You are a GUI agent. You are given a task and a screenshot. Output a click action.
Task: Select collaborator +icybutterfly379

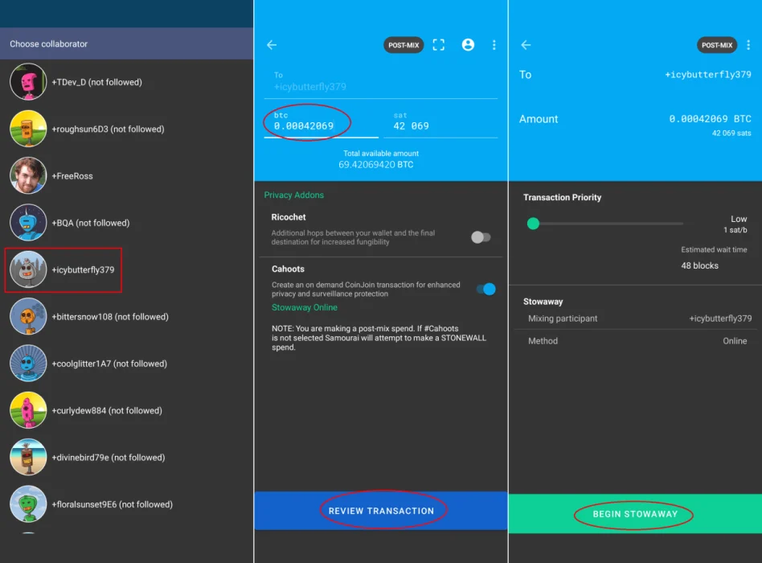point(83,269)
